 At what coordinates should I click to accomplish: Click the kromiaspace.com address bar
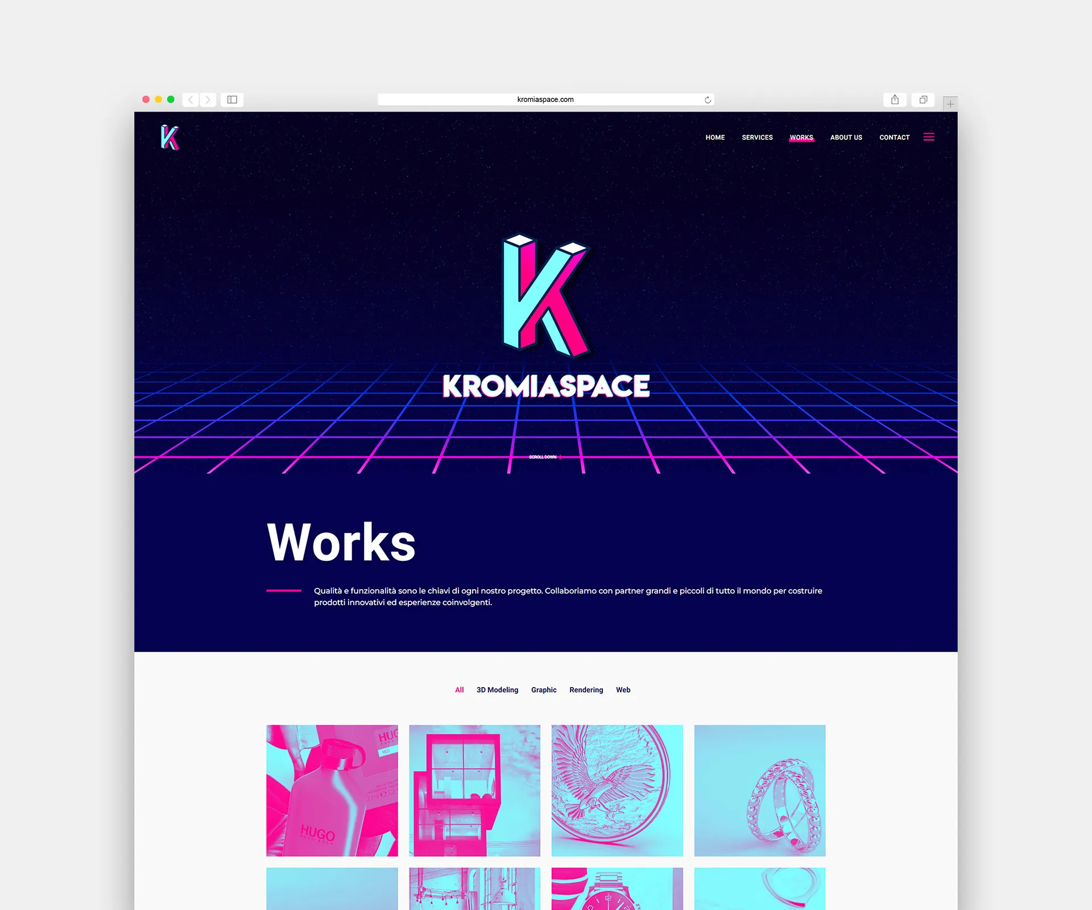545,100
